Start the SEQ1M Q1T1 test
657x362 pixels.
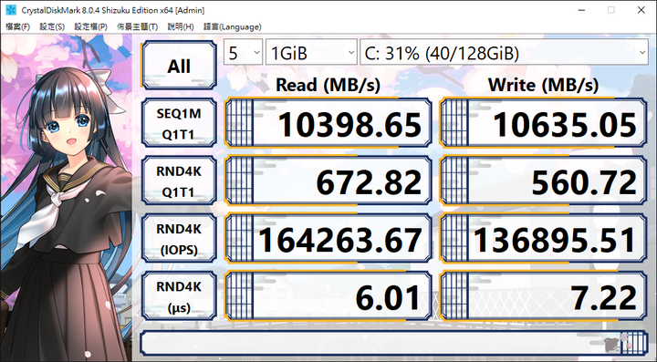pyautogui.click(x=179, y=123)
